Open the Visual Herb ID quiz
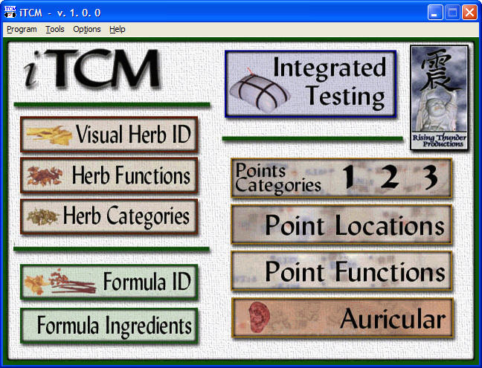The image size is (482, 368). tap(109, 135)
